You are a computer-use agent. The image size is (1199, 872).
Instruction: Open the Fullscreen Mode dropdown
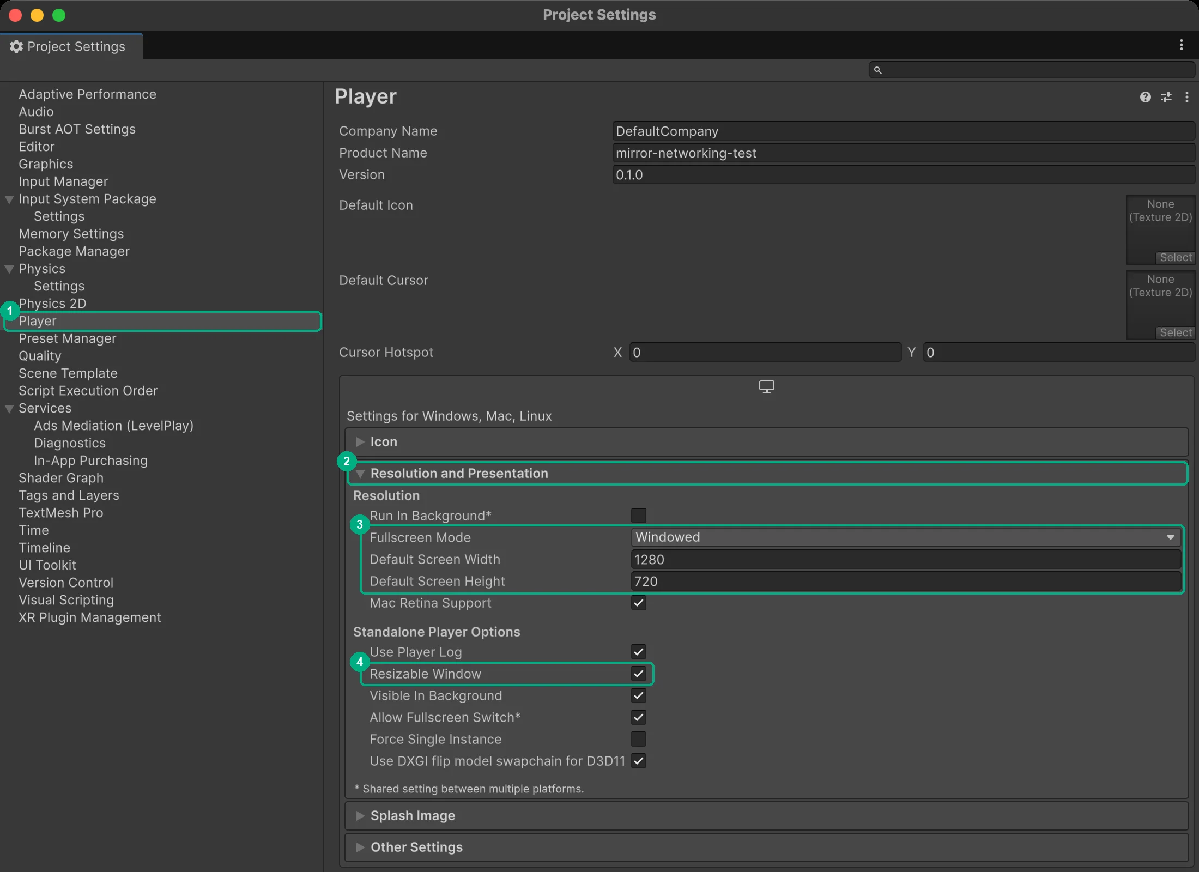point(906,537)
